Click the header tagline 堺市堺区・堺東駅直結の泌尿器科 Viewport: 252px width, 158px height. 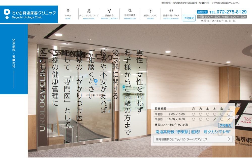click(x=185, y=3)
